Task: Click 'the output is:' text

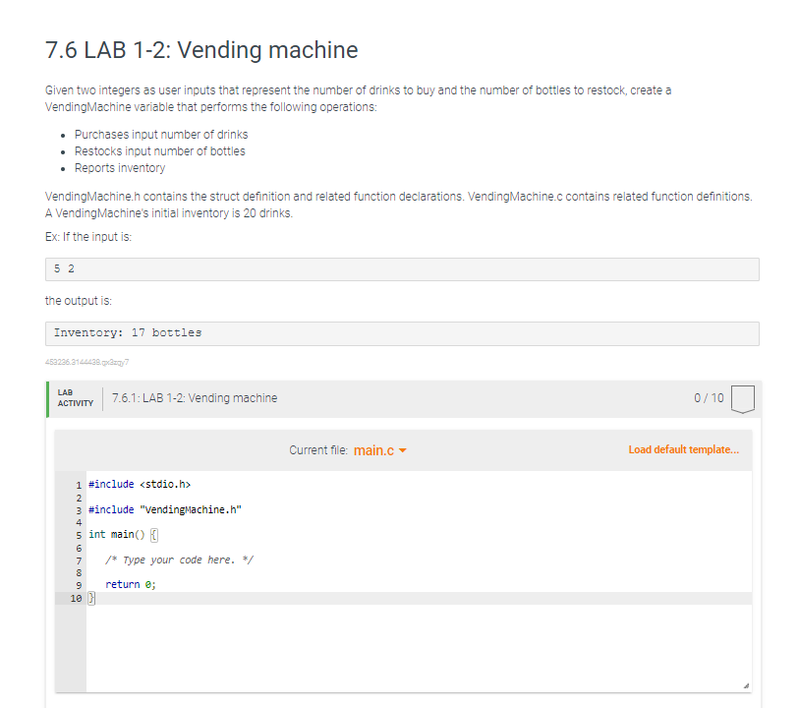Action: (78, 301)
